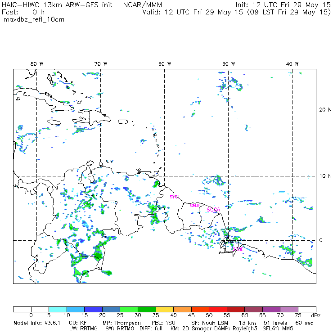Click the dark red 55–60 dBZ legend swatch
The image size is (333, 333).
point(236,309)
